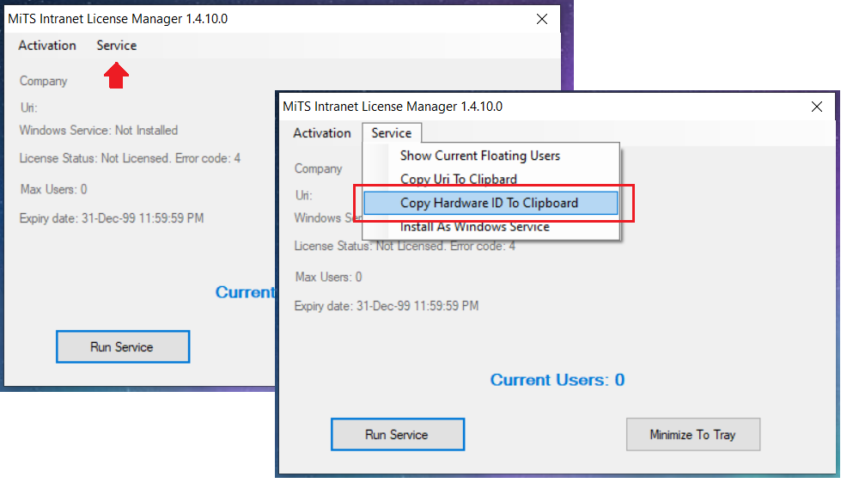
Task: Click Company label in front window
Action: coord(318,168)
